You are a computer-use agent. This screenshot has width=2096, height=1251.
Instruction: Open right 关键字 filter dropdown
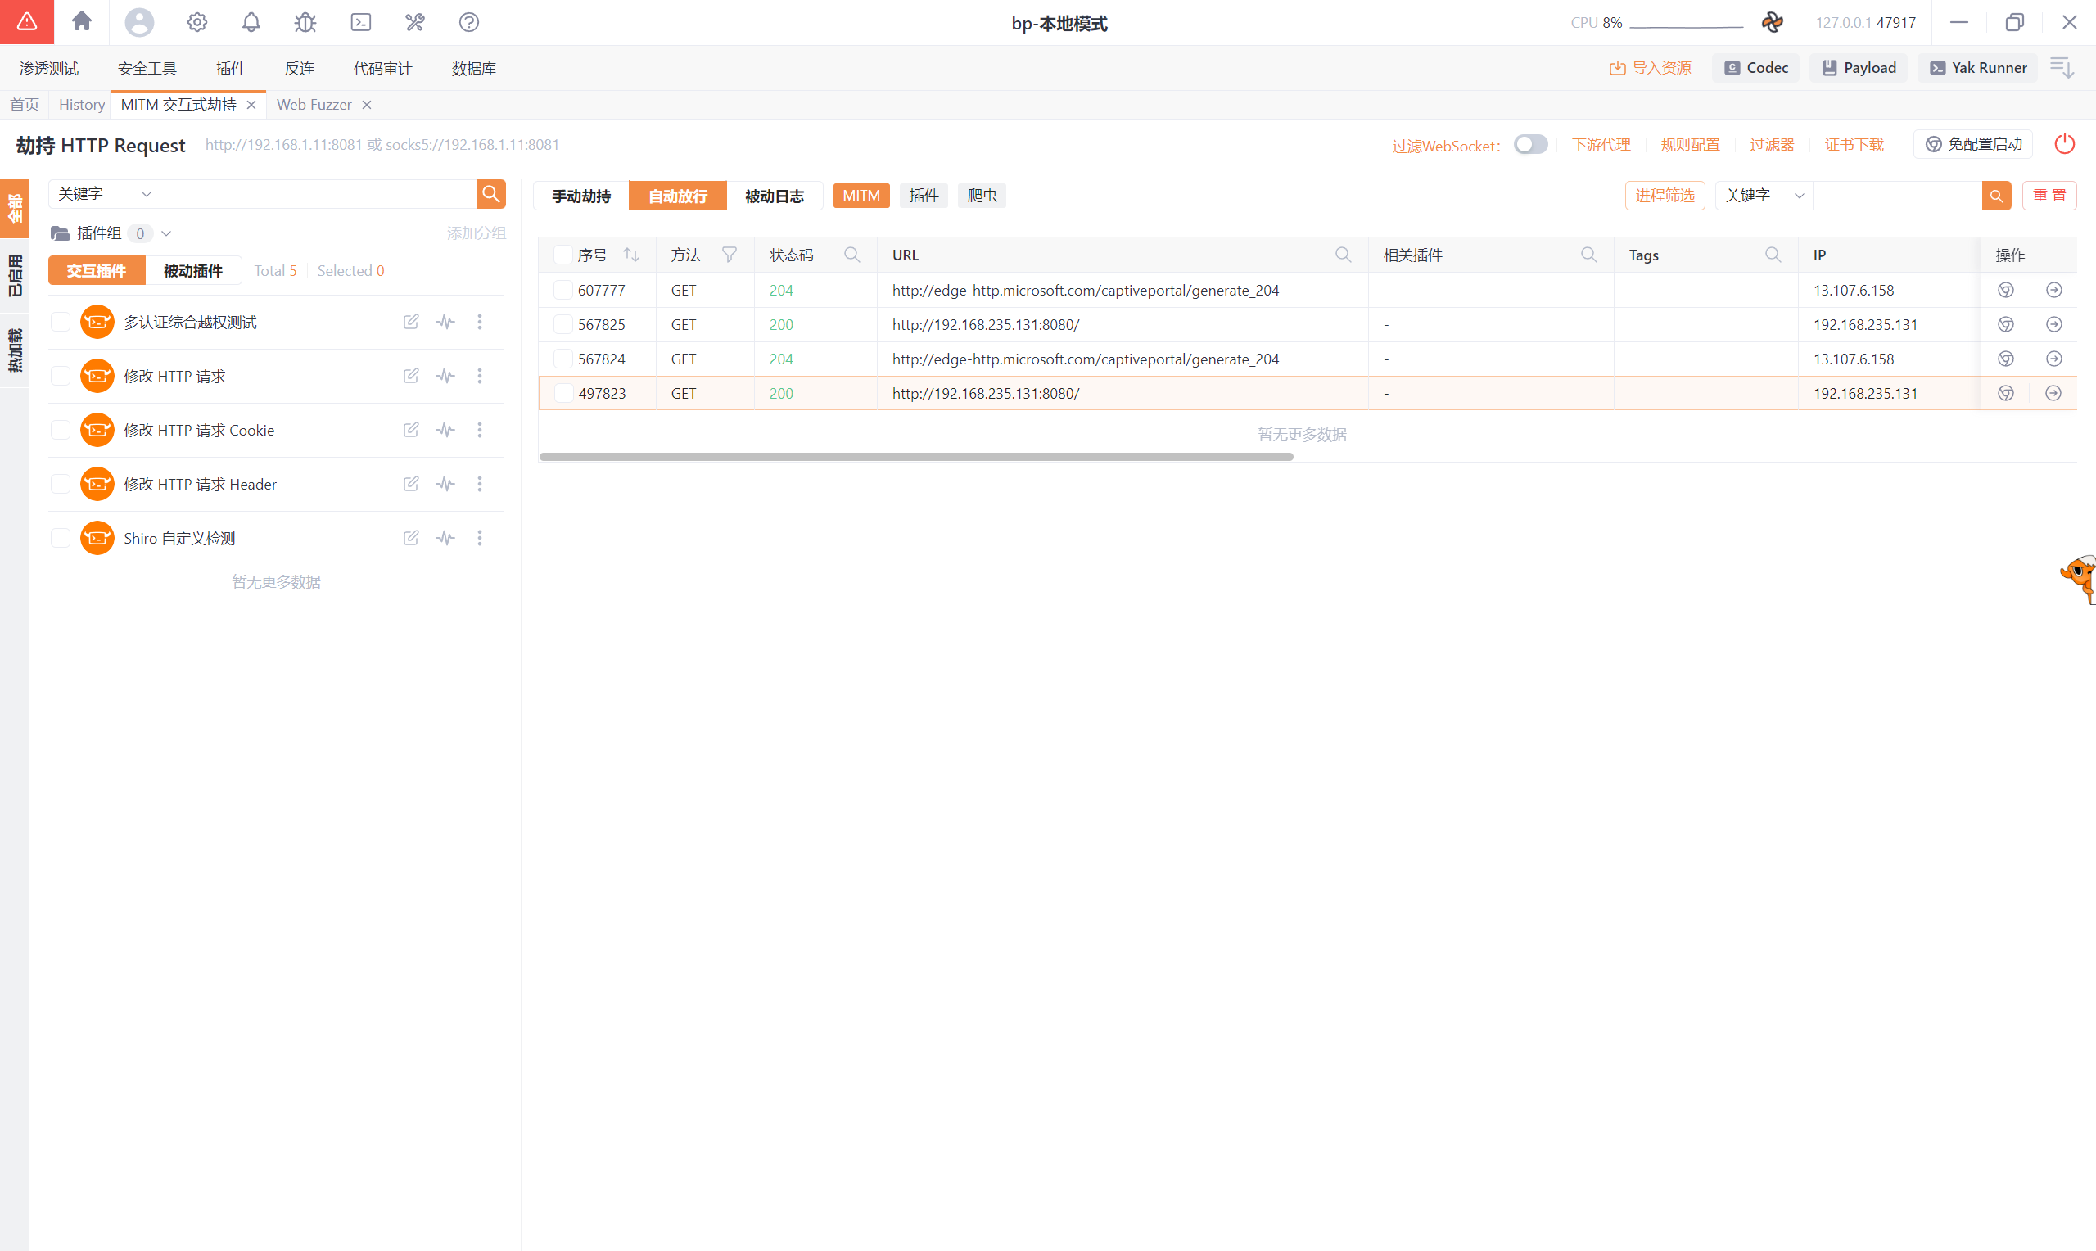(x=1763, y=196)
